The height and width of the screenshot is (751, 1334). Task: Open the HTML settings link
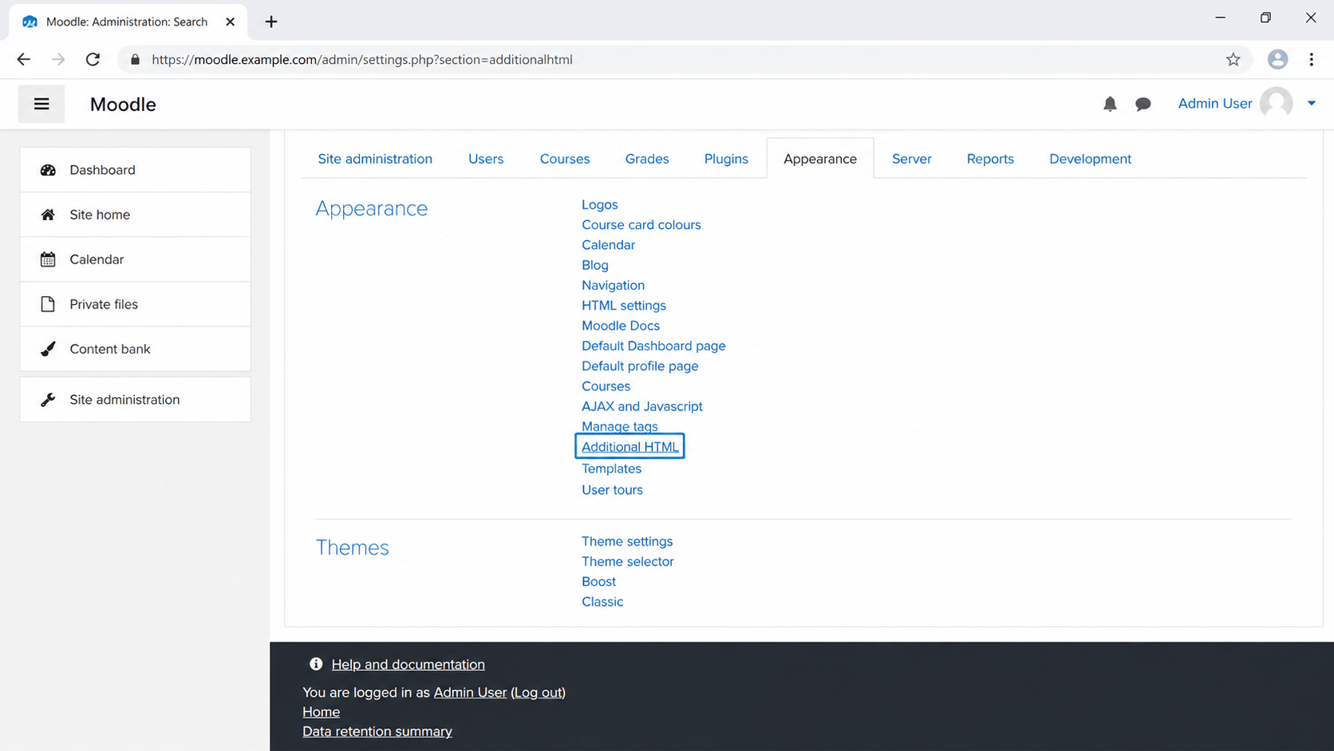pos(623,306)
